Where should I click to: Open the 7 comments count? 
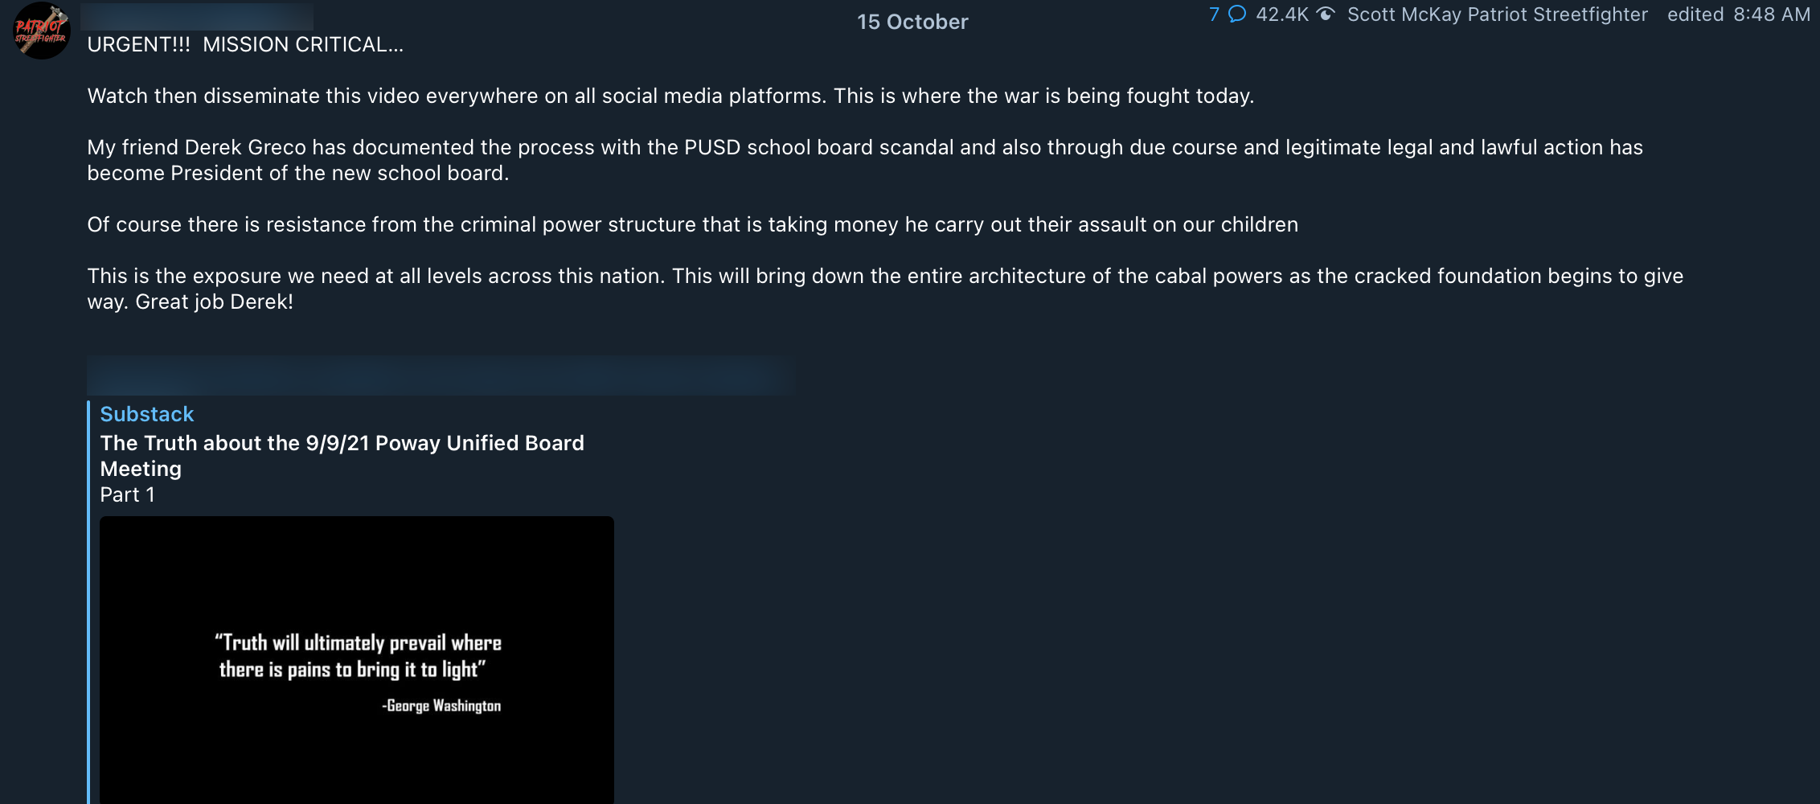(x=1214, y=14)
